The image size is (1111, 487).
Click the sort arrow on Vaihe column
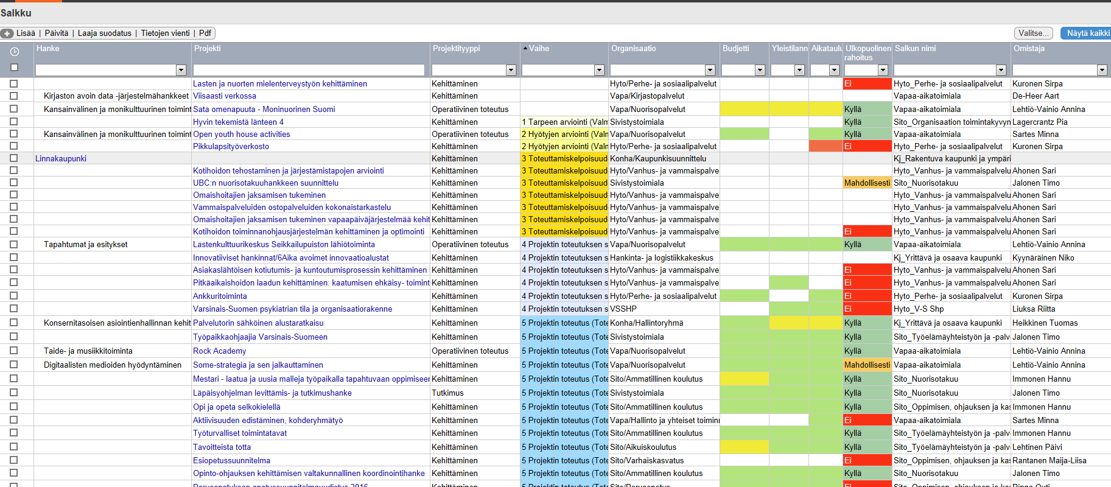coord(525,49)
